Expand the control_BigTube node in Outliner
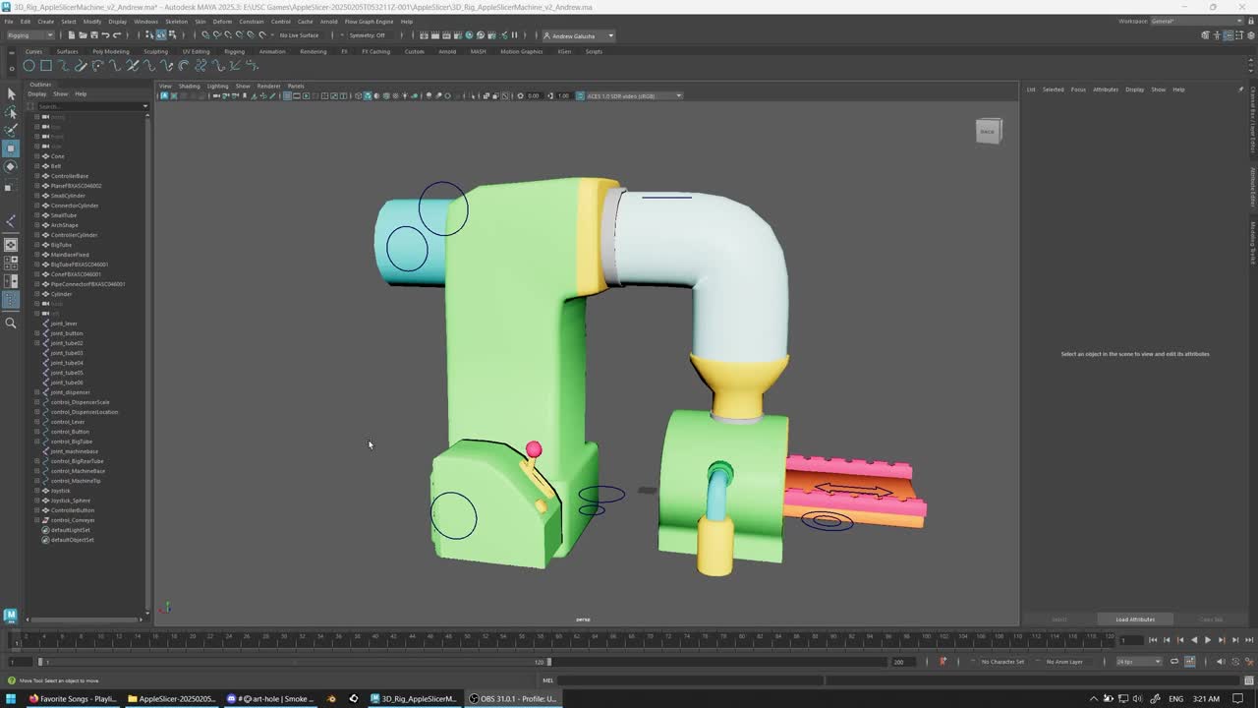Screen dimensions: 1258x708 point(37,442)
